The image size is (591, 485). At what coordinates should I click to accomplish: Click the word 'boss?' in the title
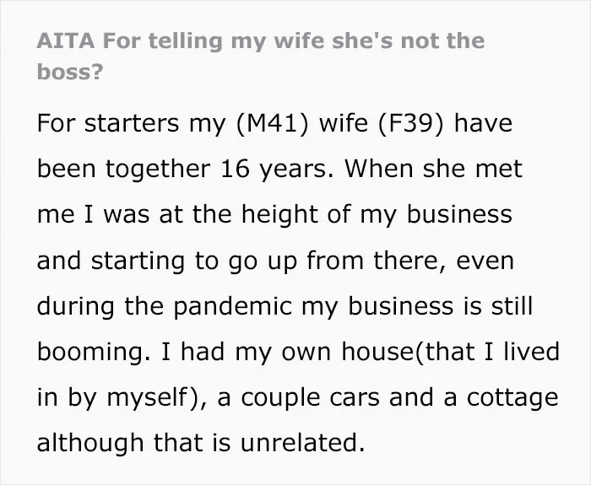pos(70,71)
